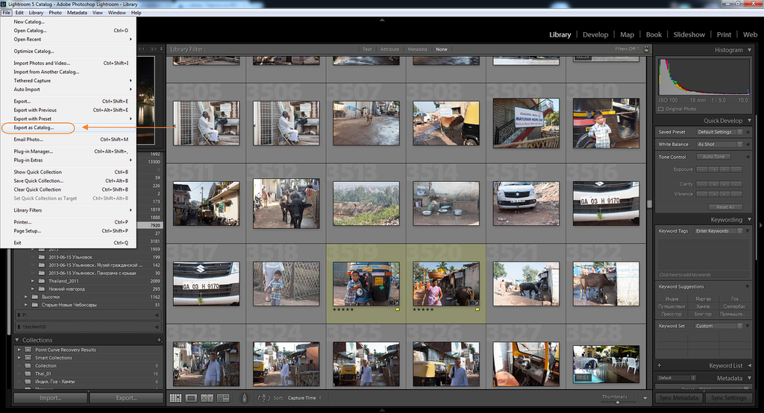Open Filters Off dropdown
This screenshot has width=764, height=413.
click(627, 48)
